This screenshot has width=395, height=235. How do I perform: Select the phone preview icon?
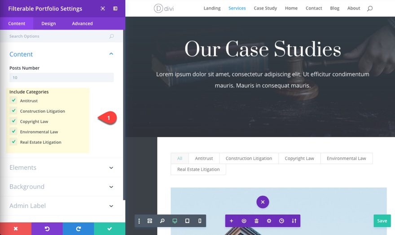click(x=200, y=221)
